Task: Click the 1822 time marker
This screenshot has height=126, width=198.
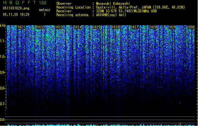Action: pos(40,27)
